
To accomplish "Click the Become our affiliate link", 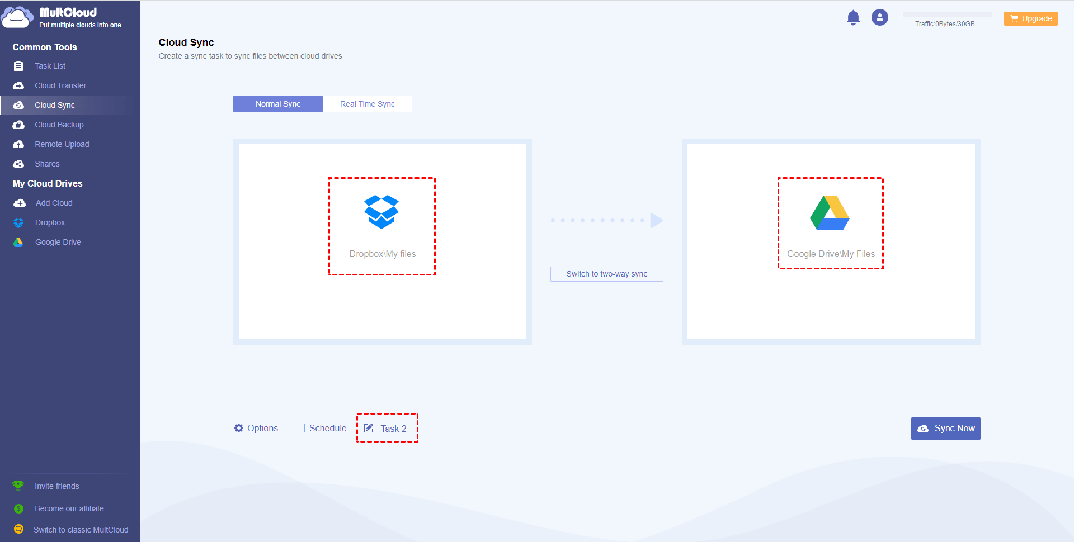I will pyautogui.click(x=69, y=508).
